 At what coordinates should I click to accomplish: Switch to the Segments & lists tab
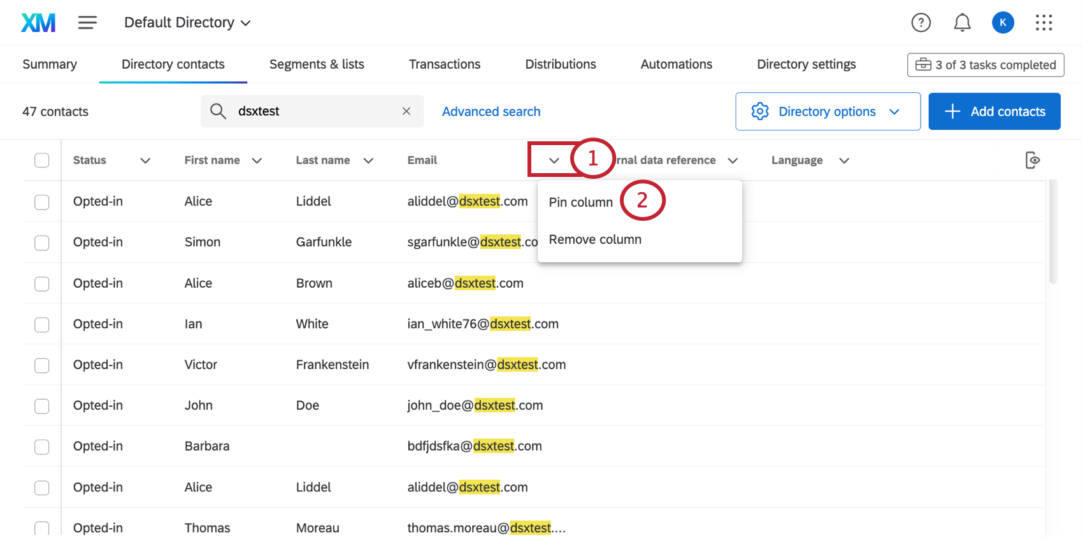click(317, 64)
